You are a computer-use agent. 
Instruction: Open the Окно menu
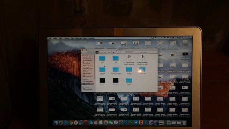[x=85, y=38]
